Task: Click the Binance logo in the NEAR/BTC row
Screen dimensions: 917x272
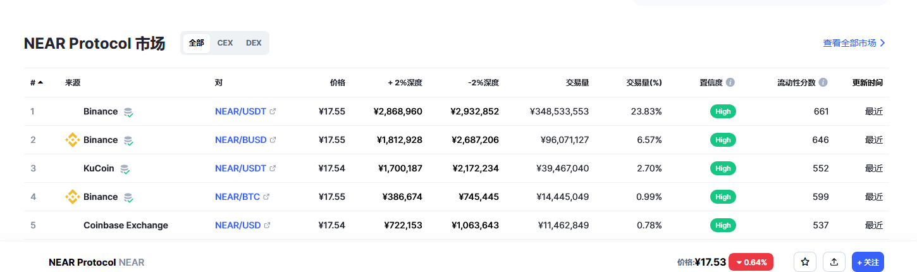Action: pos(73,197)
